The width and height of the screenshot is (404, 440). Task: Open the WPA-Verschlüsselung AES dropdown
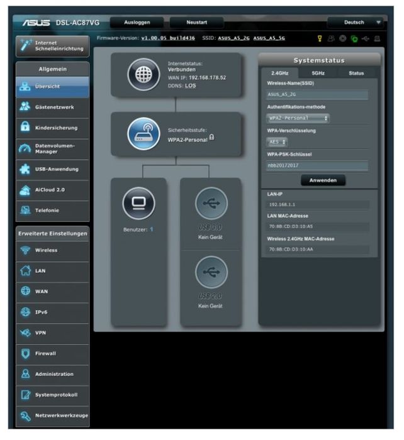point(277,142)
